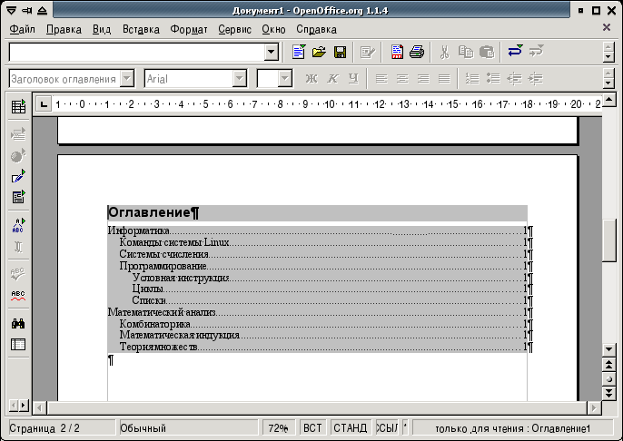Image resolution: width=623 pixels, height=441 pixels.
Task: Export to PDF using the toolbar icon
Action: click(398, 52)
